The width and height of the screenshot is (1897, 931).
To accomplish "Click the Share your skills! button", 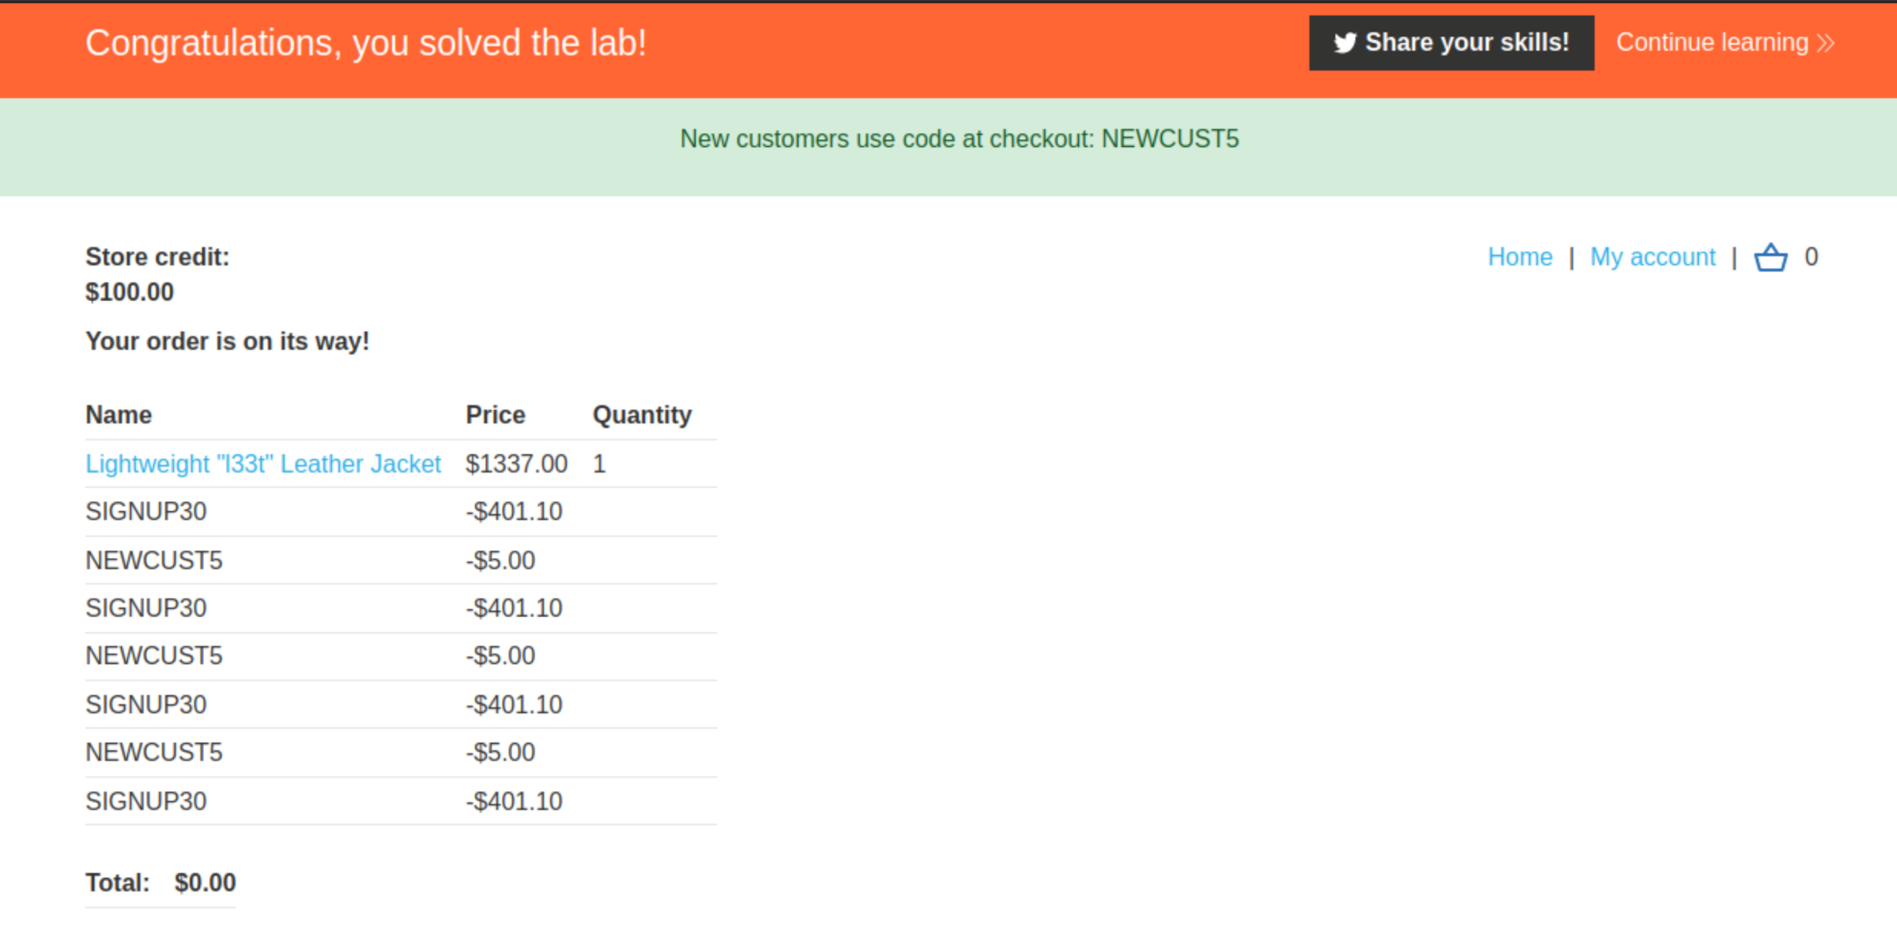I will pyautogui.click(x=1451, y=43).
